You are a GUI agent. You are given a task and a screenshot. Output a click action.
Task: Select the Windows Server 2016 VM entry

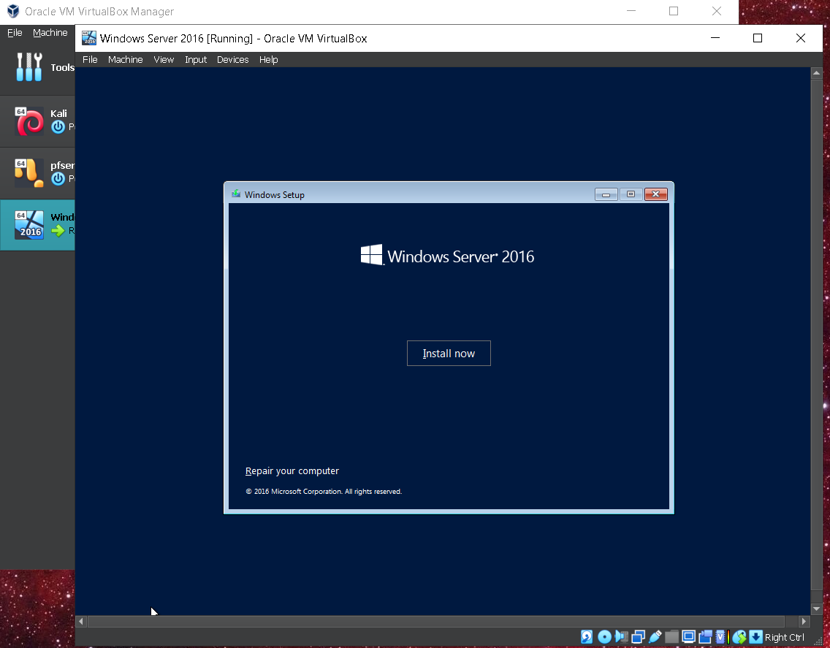point(37,224)
